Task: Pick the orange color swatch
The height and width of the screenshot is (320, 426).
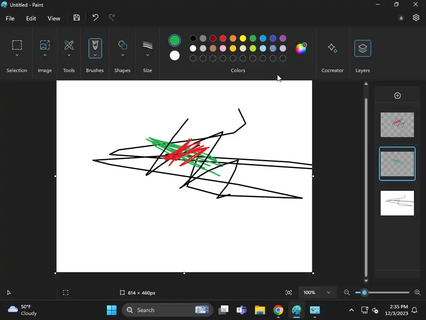Action: coord(233,38)
